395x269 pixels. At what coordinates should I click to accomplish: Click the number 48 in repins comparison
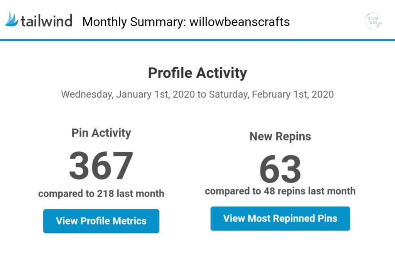[269, 191]
